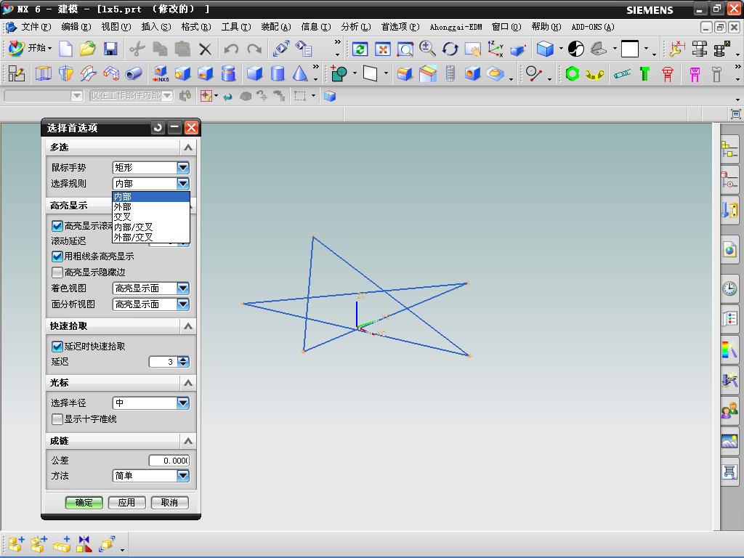Reset the 选择首选项 dialog

158,127
